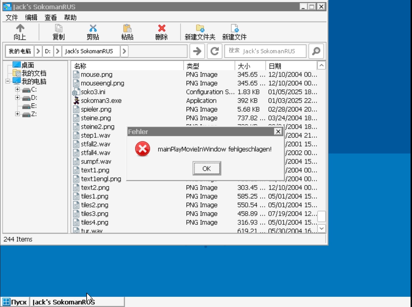Image resolution: width=412 pixels, height=307 pixels.
Task: Click the file list scroll up arrow
Action: click(321, 66)
